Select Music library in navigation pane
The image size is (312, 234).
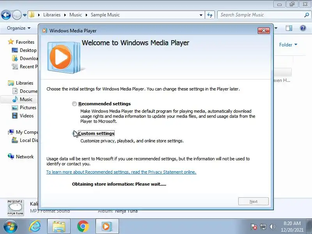(x=22, y=99)
